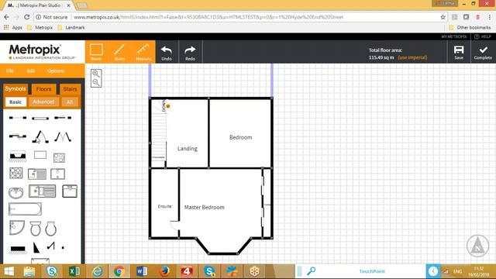Screen dimensions: 496x279
Task: Select the round washbasin symbol
Action: coord(15,192)
